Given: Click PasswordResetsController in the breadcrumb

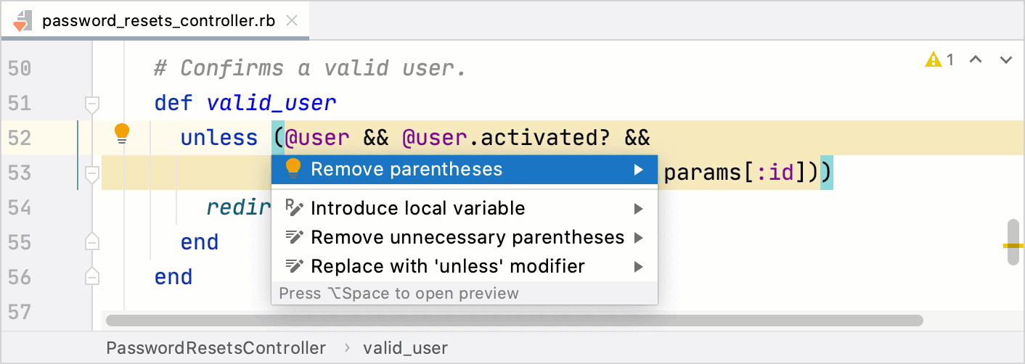Looking at the screenshot, I should click(x=216, y=348).
